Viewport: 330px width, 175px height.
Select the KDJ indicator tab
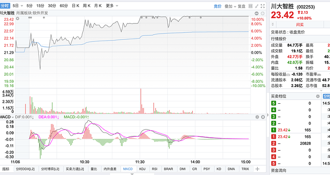coord(142,169)
